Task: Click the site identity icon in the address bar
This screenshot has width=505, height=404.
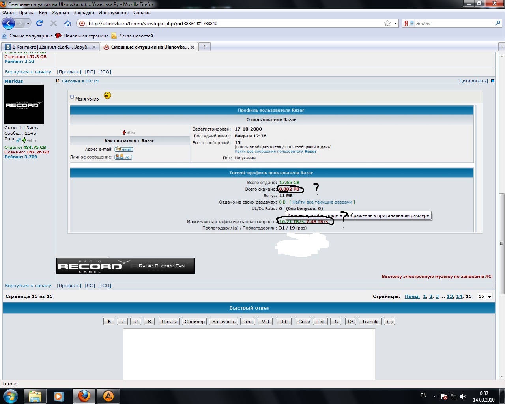Action: (82, 23)
